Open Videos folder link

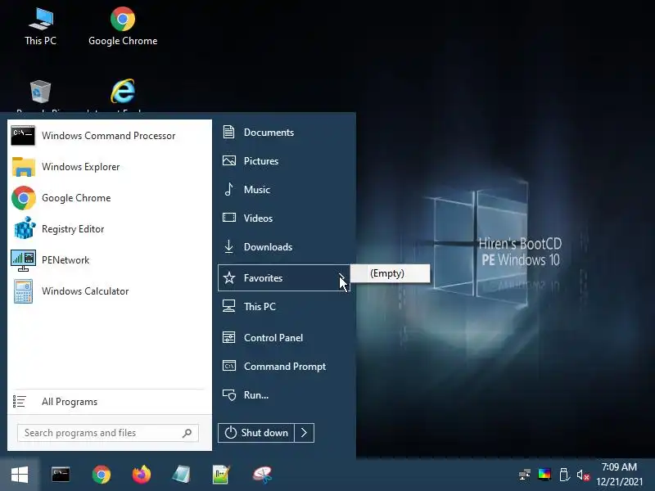click(284, 218)
